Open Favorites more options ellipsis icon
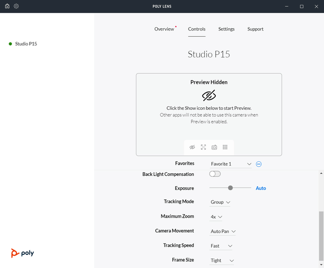324x268 pixels. pyautogui.click(x=259, y=164)
